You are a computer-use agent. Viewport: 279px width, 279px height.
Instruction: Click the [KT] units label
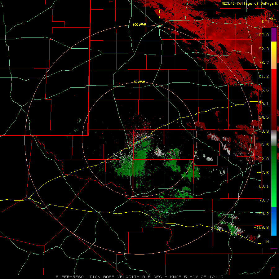[265, 22]
